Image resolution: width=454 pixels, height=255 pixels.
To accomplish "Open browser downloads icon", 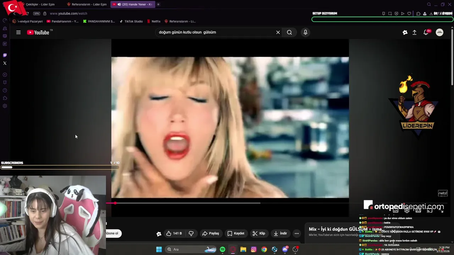I will coord(431,13).
